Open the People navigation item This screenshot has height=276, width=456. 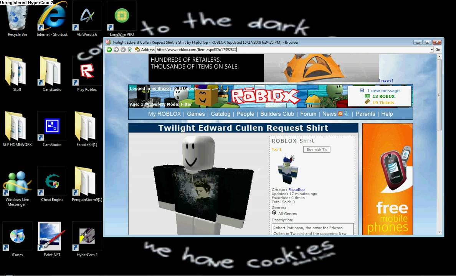pos(245,114)
